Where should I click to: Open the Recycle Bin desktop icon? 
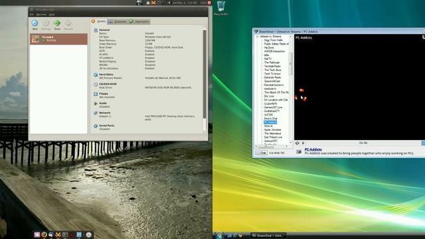pos(221,8)
